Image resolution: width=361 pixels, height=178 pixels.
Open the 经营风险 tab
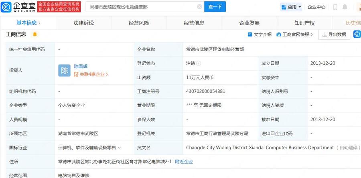coord(139,23)
